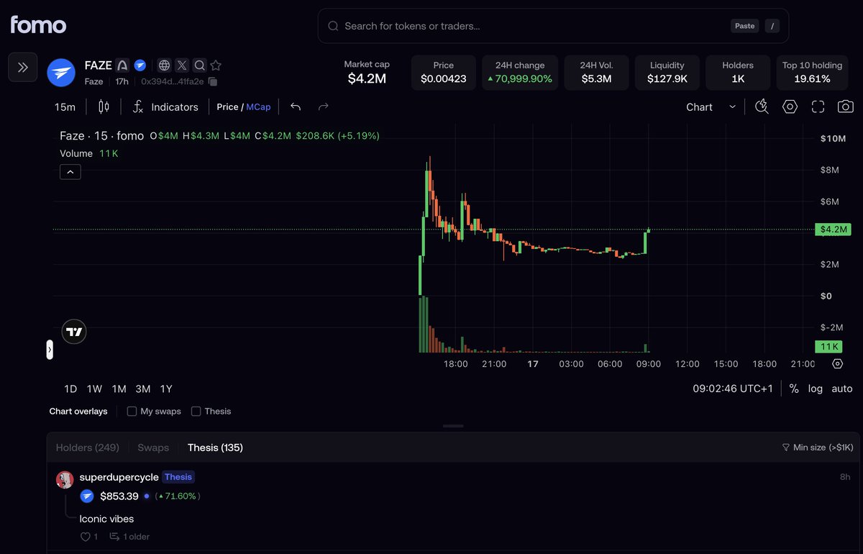Click the 11K volume label on the axis
863x554 pixels.
(830, 347)
